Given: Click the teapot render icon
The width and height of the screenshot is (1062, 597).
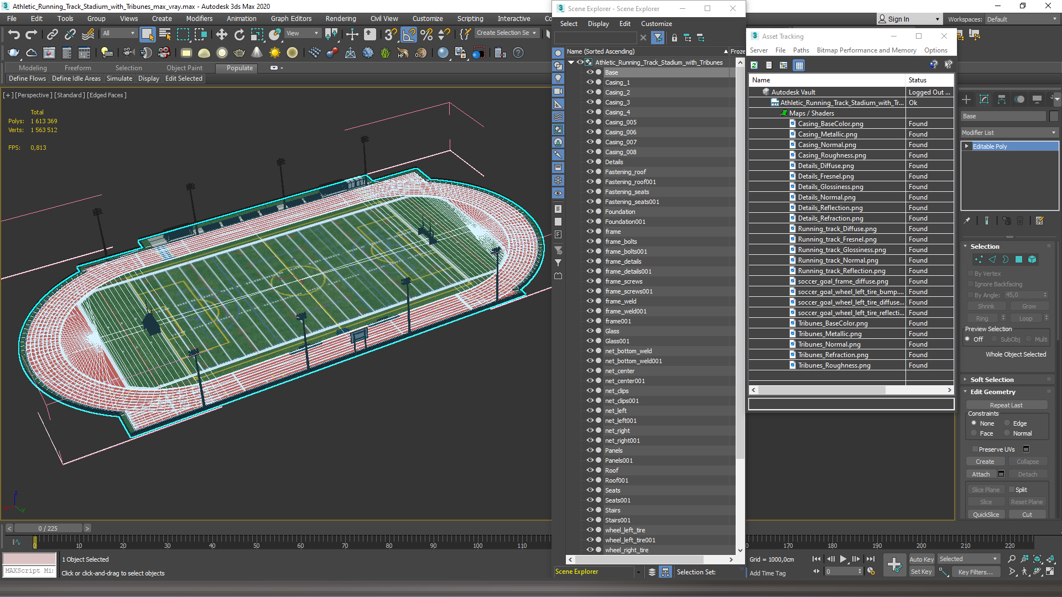Looking at the screenshot, I should coord(13,53).
